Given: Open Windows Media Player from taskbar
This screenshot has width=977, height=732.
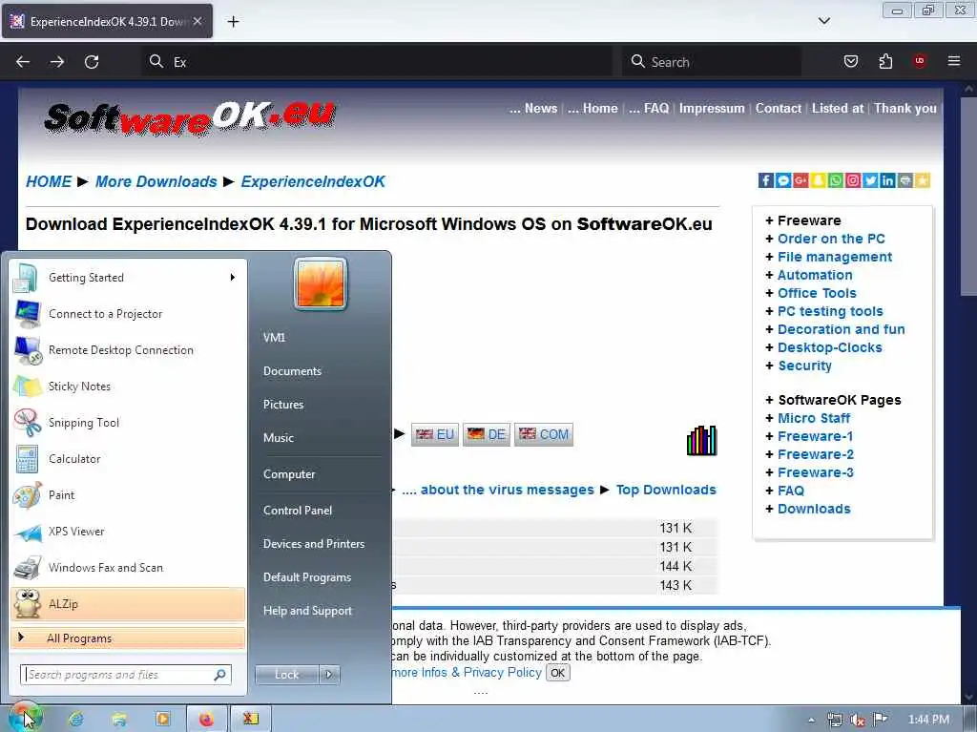Looking at the screenshot, I should point(162,719).
